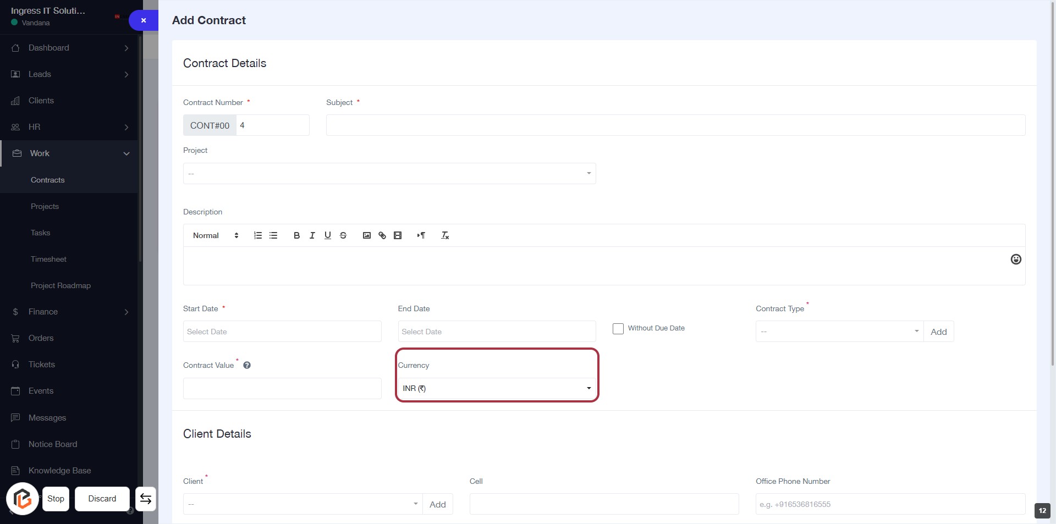Enable the Without Due Date checkbox
This screenshot has height=524, width=1056.
pyautogui.click(x=618, y=329)
